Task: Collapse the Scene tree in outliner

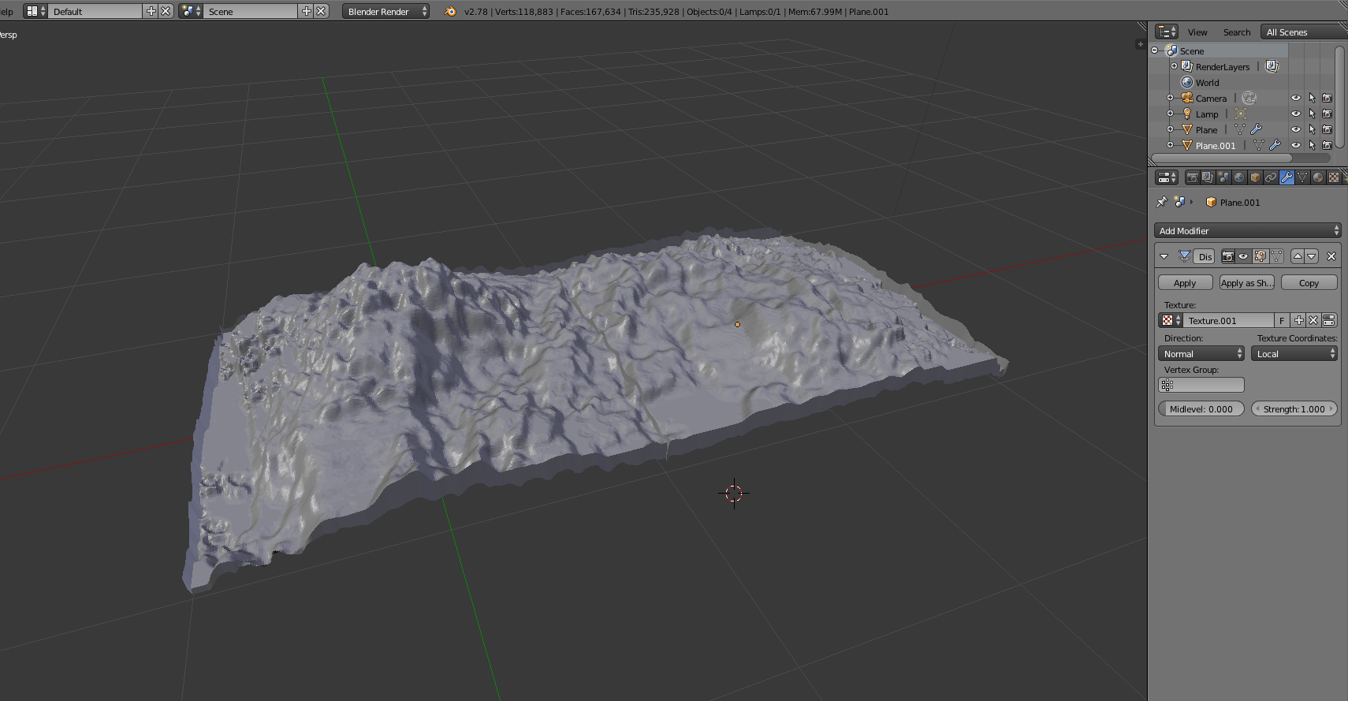Action: (1155, 50)
